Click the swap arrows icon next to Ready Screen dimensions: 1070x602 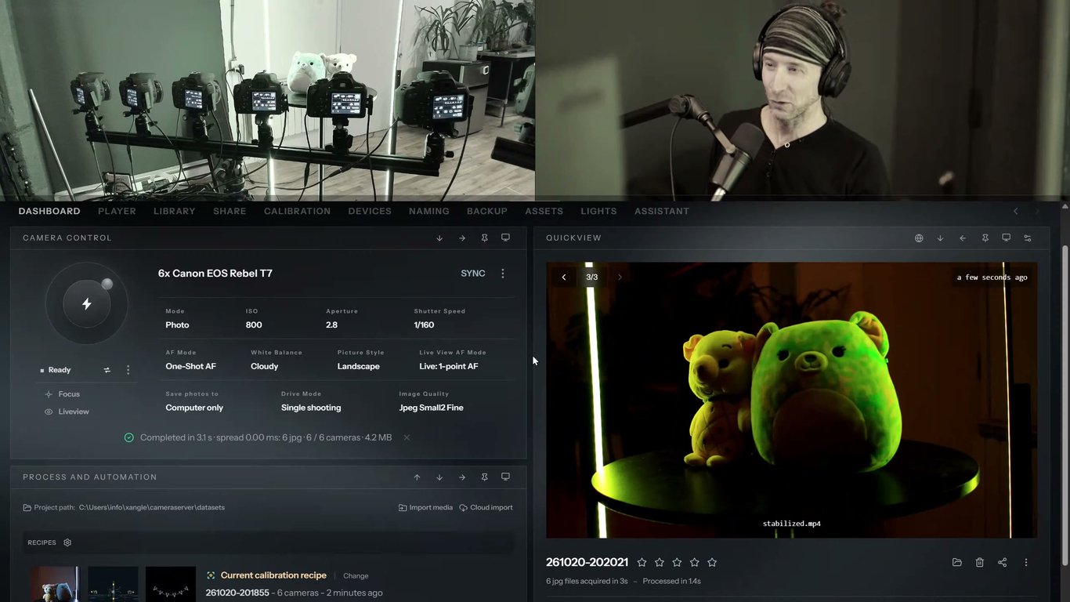click(x=107, y=370)
